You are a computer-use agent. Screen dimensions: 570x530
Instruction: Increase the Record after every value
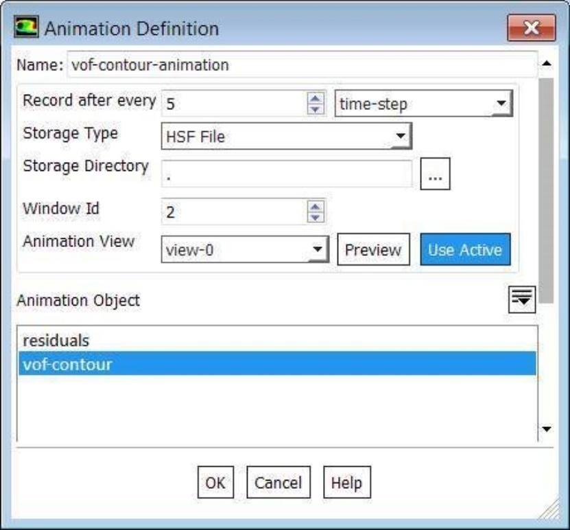tap(315, 98)
